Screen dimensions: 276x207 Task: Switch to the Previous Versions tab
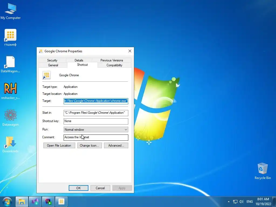pyautogui.click(x=112, y=60)
